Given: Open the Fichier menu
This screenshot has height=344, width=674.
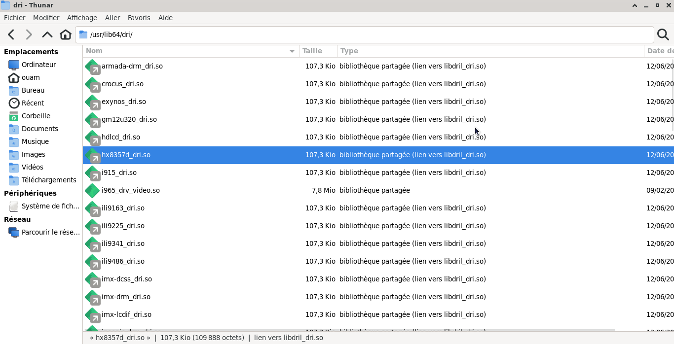Looking at the screenshot, I should pyautogui.click(x=14, y=18).
